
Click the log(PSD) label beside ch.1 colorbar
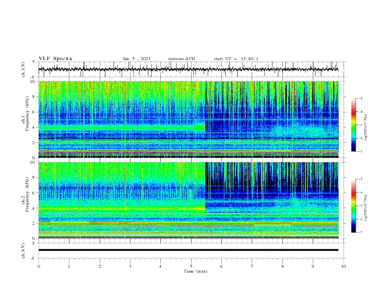click(x=365, y=128)
